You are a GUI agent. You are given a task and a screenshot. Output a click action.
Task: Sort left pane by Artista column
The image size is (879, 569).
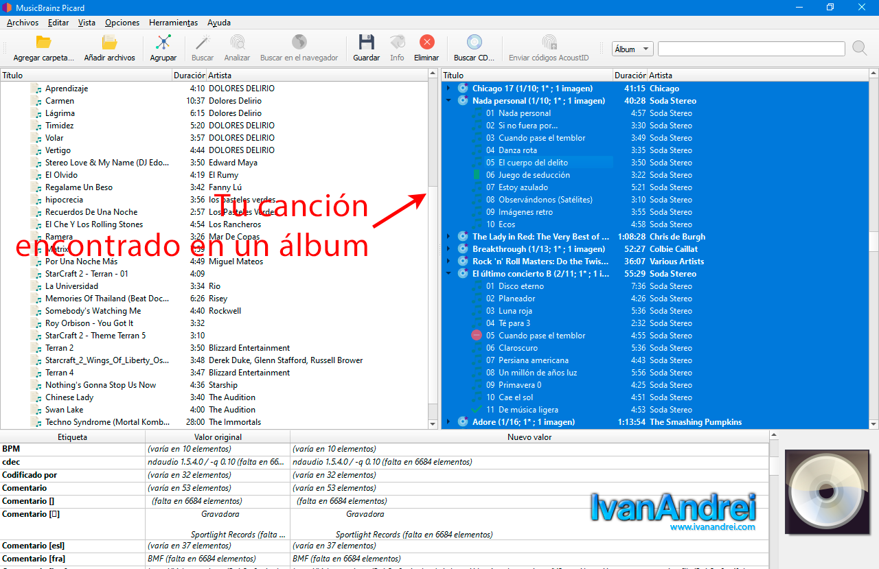tap(318, 76)
